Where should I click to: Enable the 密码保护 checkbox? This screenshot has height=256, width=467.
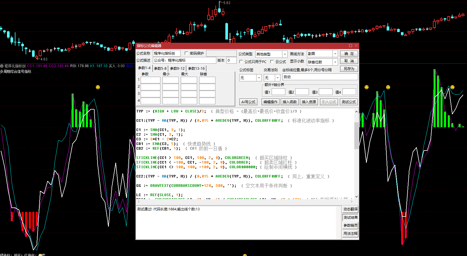point(186,53)
